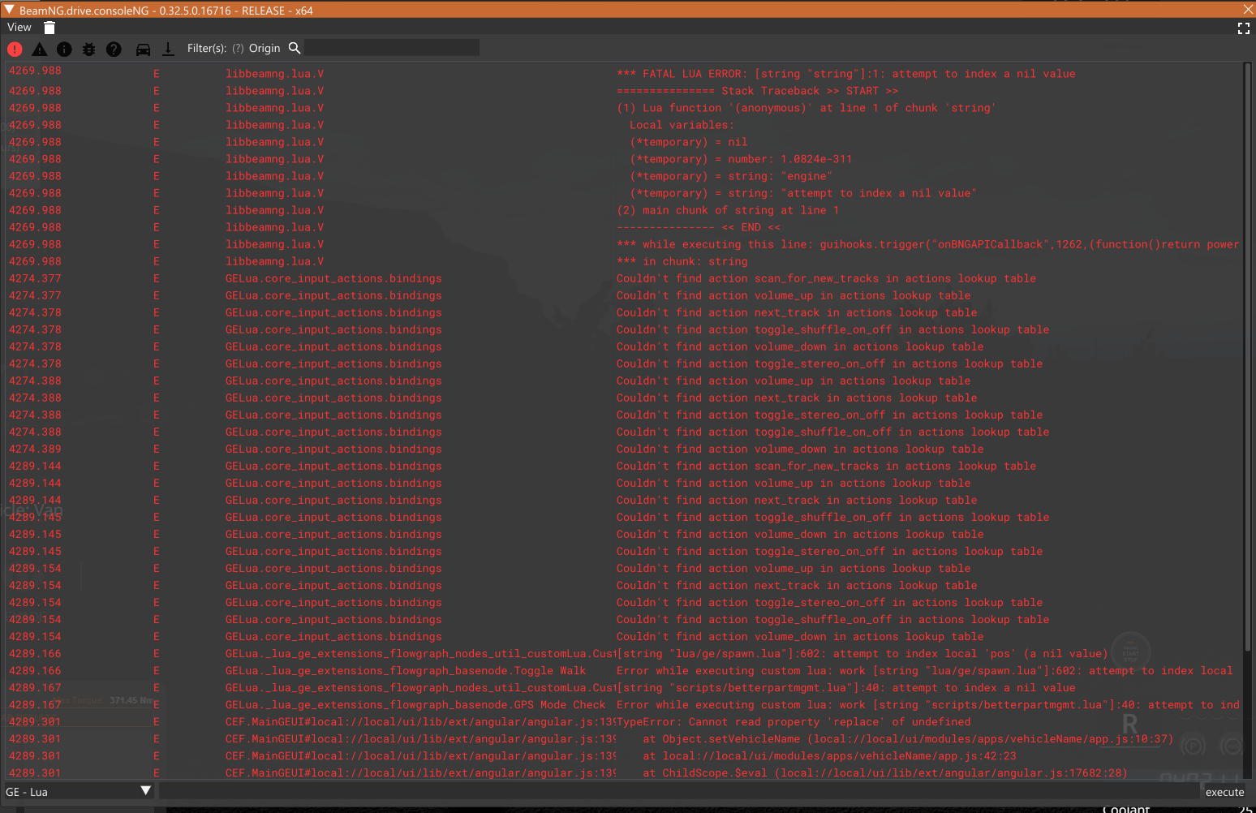Select the 'string: "engine"' log line

click(x=731, y=176)
